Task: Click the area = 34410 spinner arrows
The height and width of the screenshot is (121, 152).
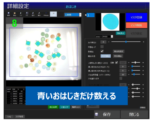Action: [x=112, y=36]
